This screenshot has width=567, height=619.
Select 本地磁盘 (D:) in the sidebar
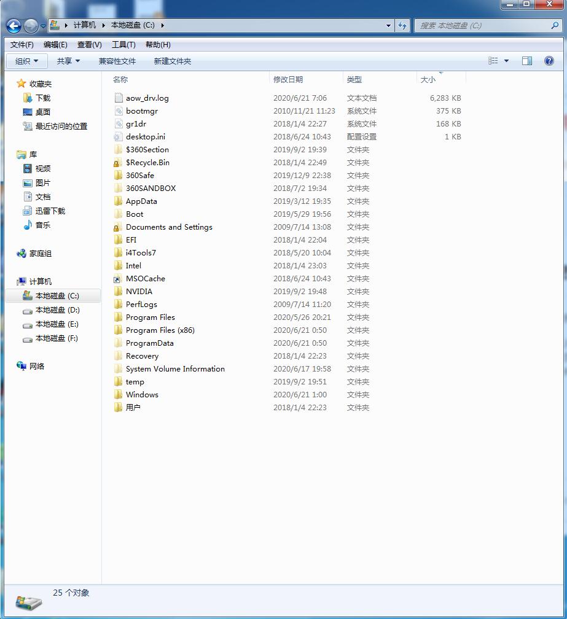(58, 310)
